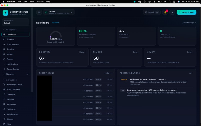Click the 0 Open Risks card
The width and height of the screenshot is (201, 126).
177,36
